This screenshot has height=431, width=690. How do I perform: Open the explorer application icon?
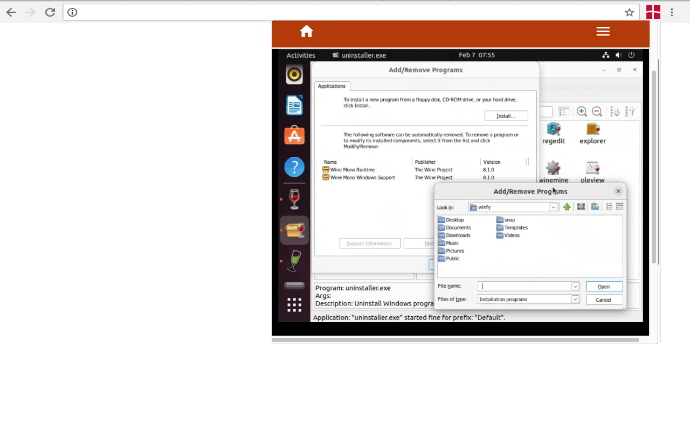pyautogui.click(x=592, y=133)
